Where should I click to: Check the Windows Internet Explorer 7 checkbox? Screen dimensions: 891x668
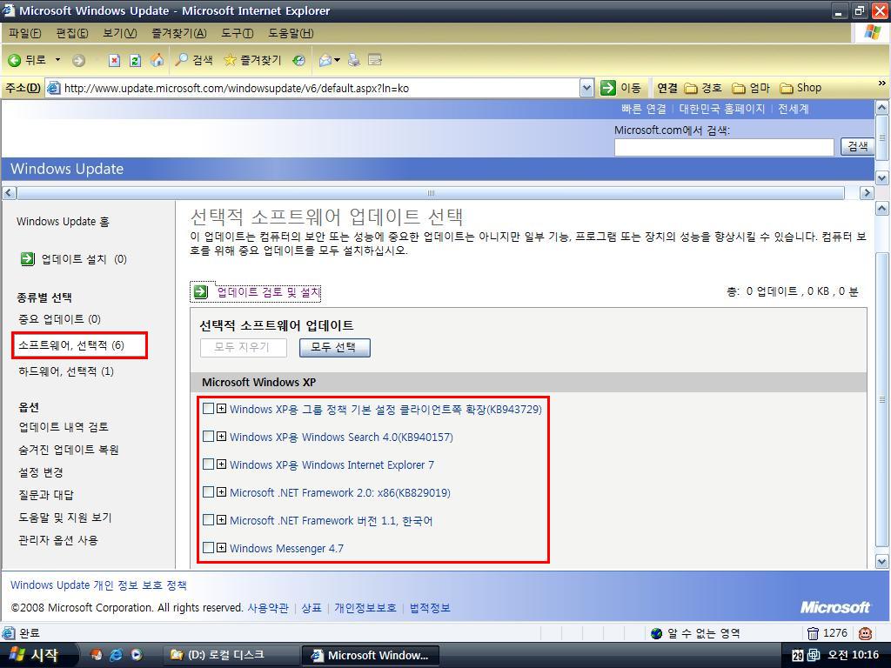click(x=208, y=464)
